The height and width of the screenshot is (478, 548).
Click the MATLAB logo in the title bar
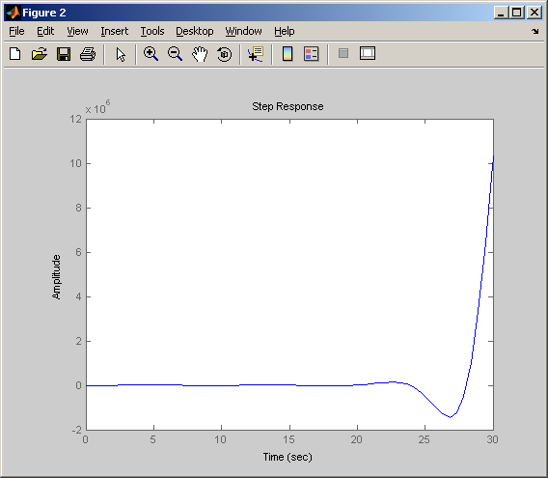14,13
